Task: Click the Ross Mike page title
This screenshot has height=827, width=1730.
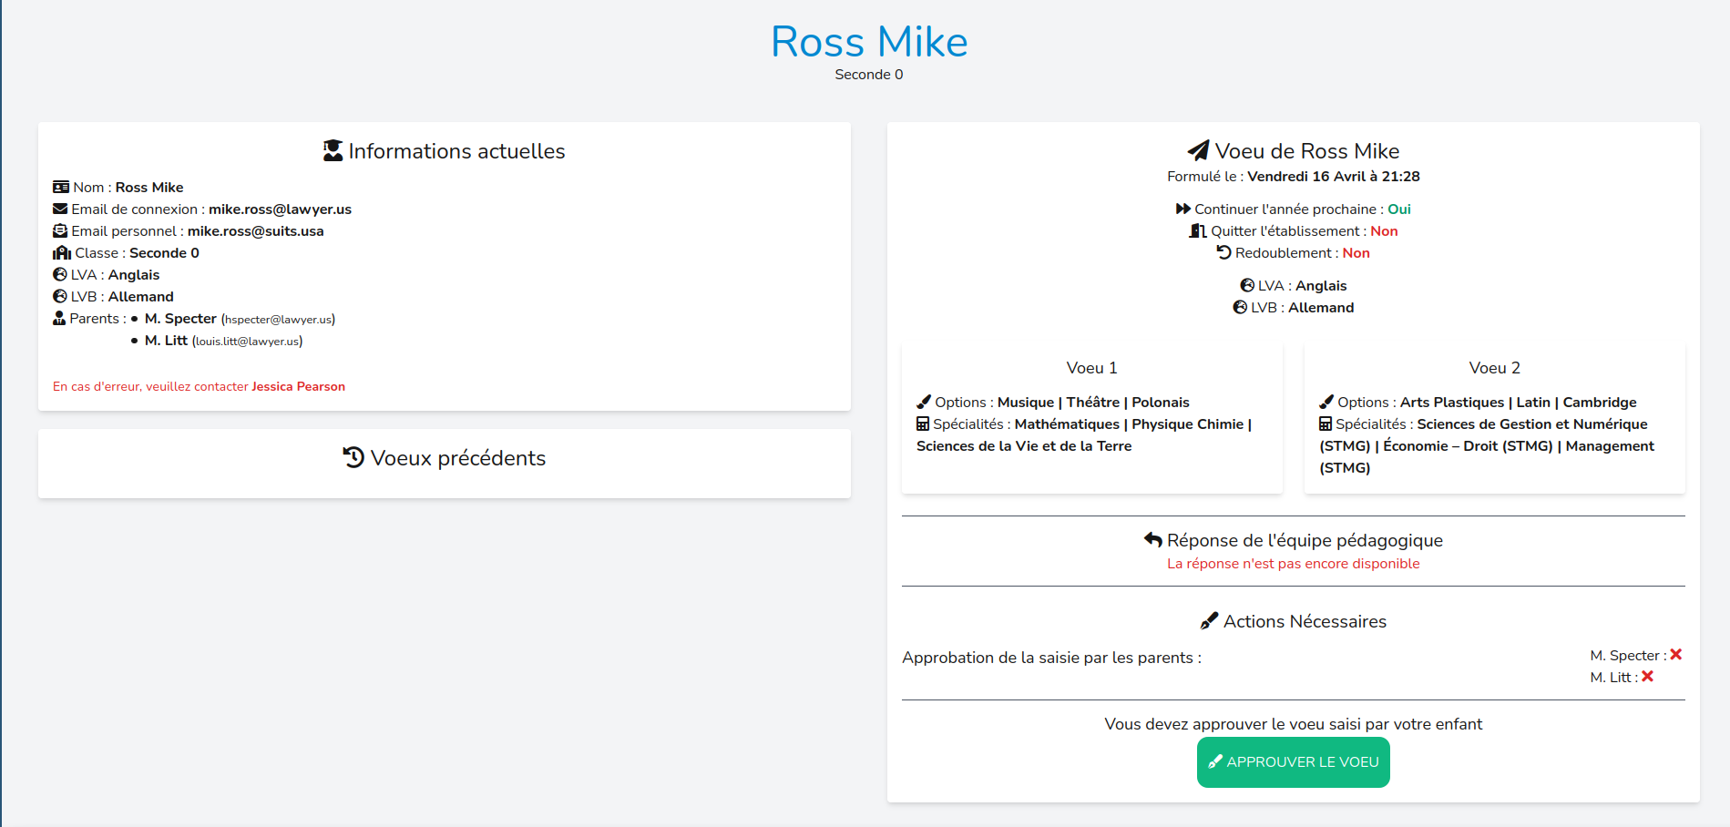Action: (x=869, y=42)
